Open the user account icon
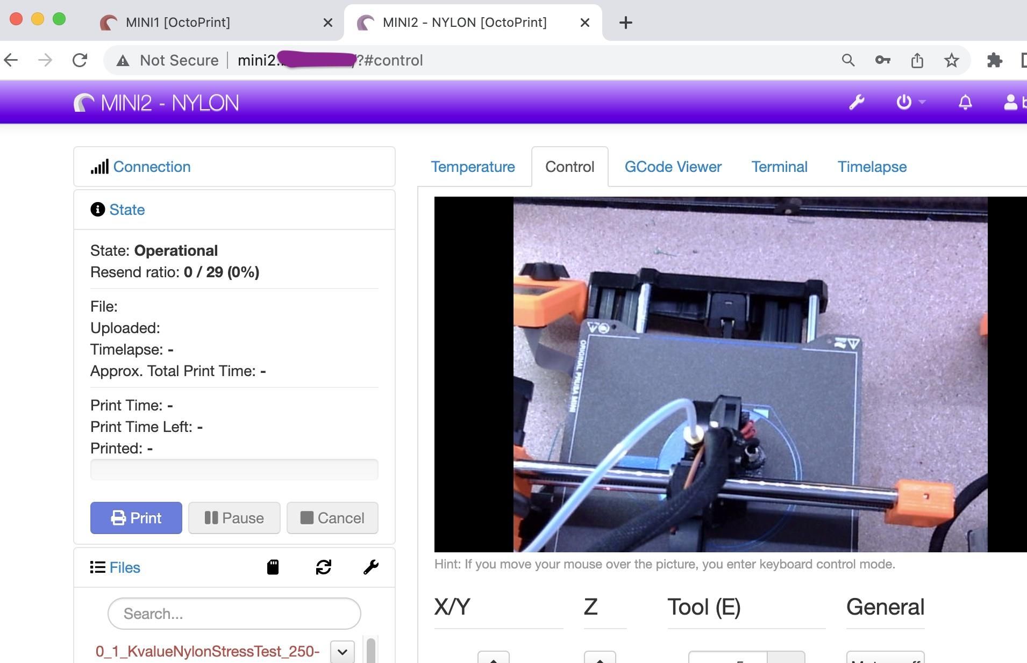The image size is (1027, 663). [x=1011, y=102]
